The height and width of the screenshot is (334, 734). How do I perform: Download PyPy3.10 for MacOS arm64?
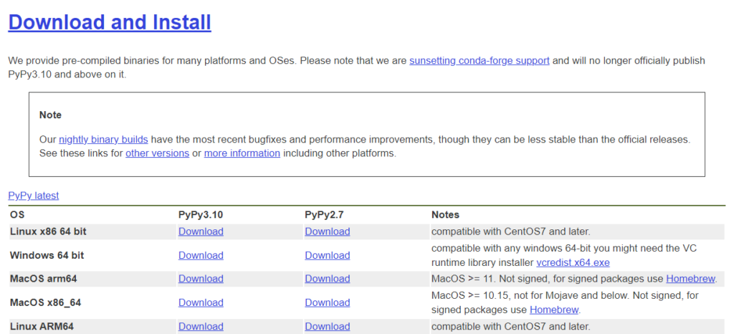201,279
